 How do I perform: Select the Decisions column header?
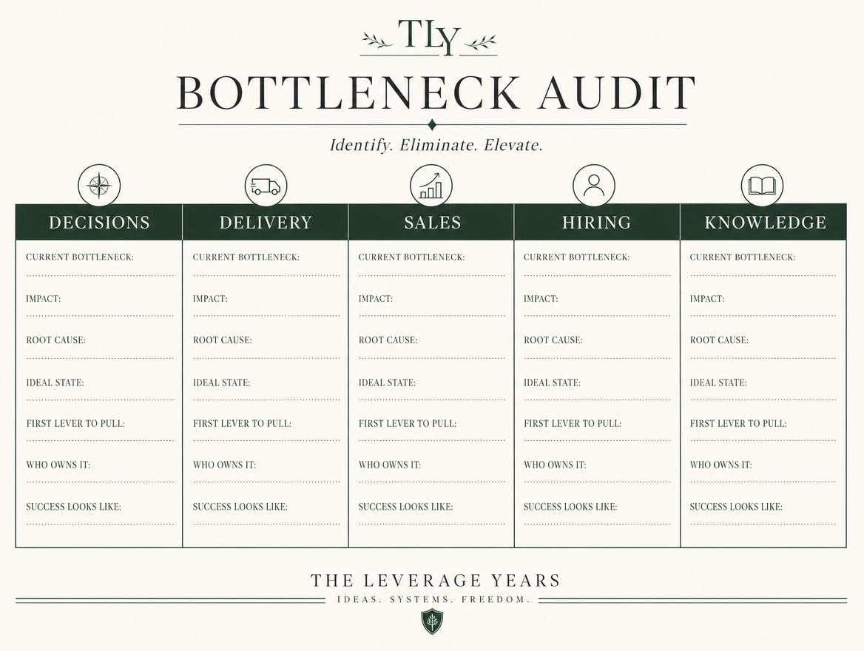pos(99,222)
